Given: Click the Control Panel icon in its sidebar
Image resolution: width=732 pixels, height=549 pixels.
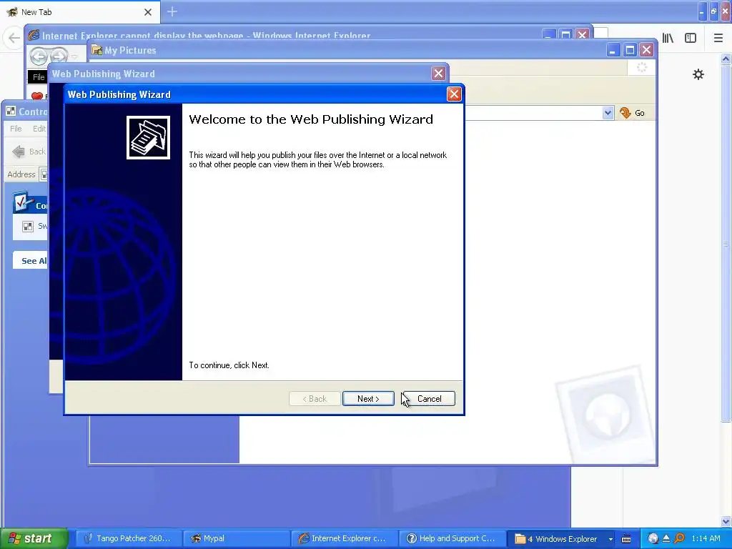Looking at the screenshot, I should pos(22,202).
